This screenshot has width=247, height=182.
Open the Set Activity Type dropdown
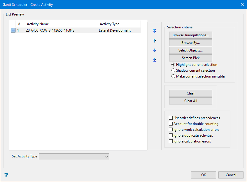[x=74, y=157]
